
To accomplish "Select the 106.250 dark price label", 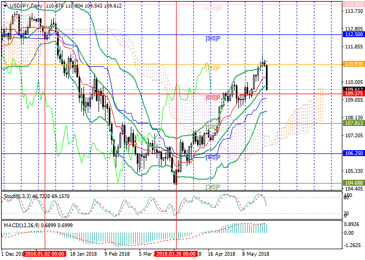I will (353, 153).
